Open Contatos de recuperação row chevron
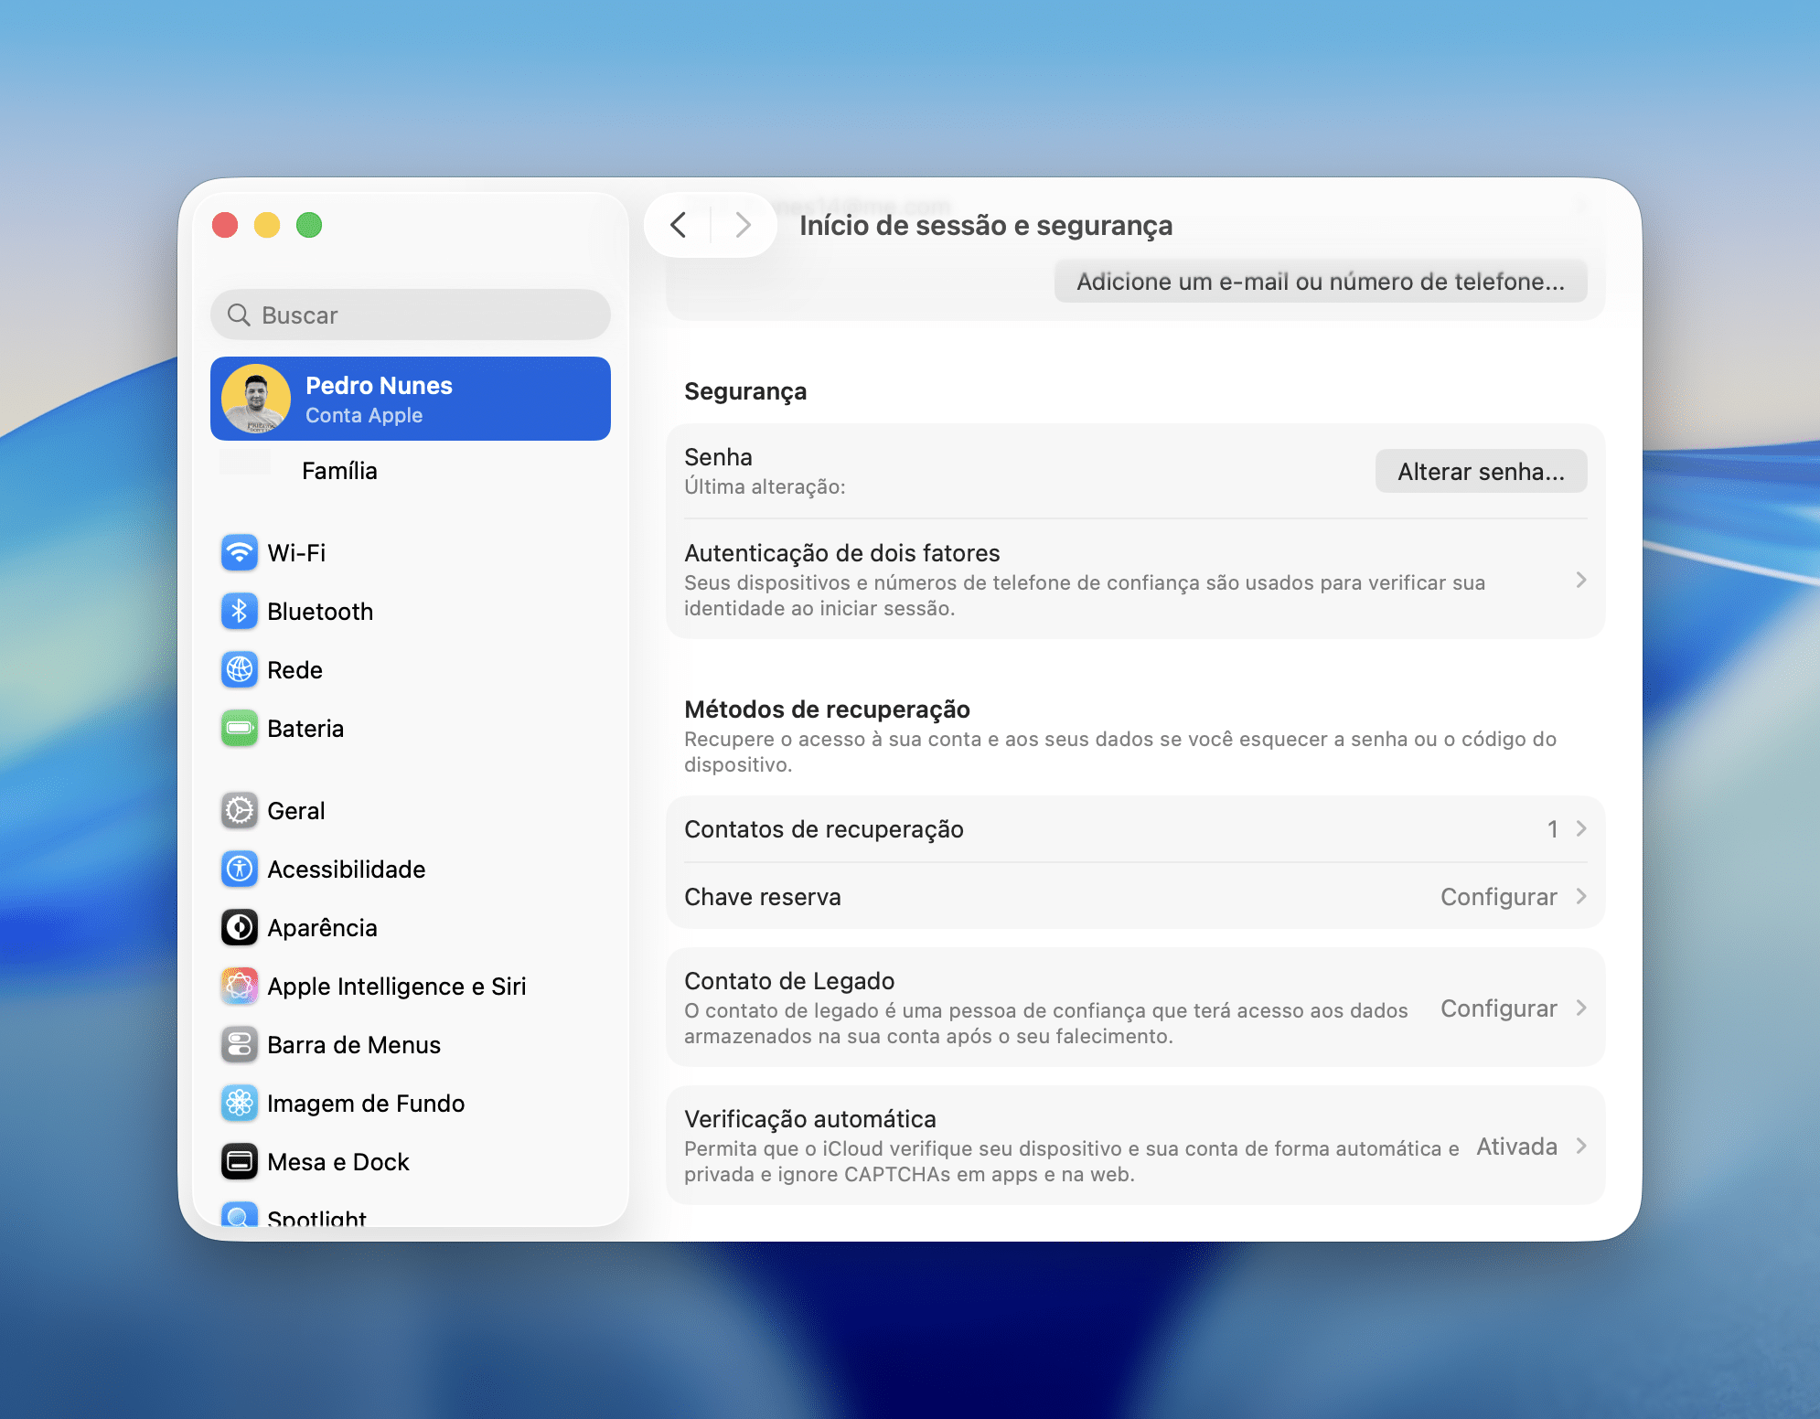Image resolution: width=1820 pixels, height=1419 pixels. pyautogui.click(x=1580, y=828)
